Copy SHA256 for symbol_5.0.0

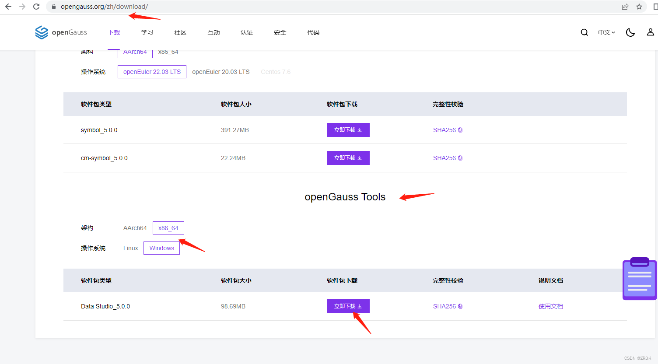448,130
